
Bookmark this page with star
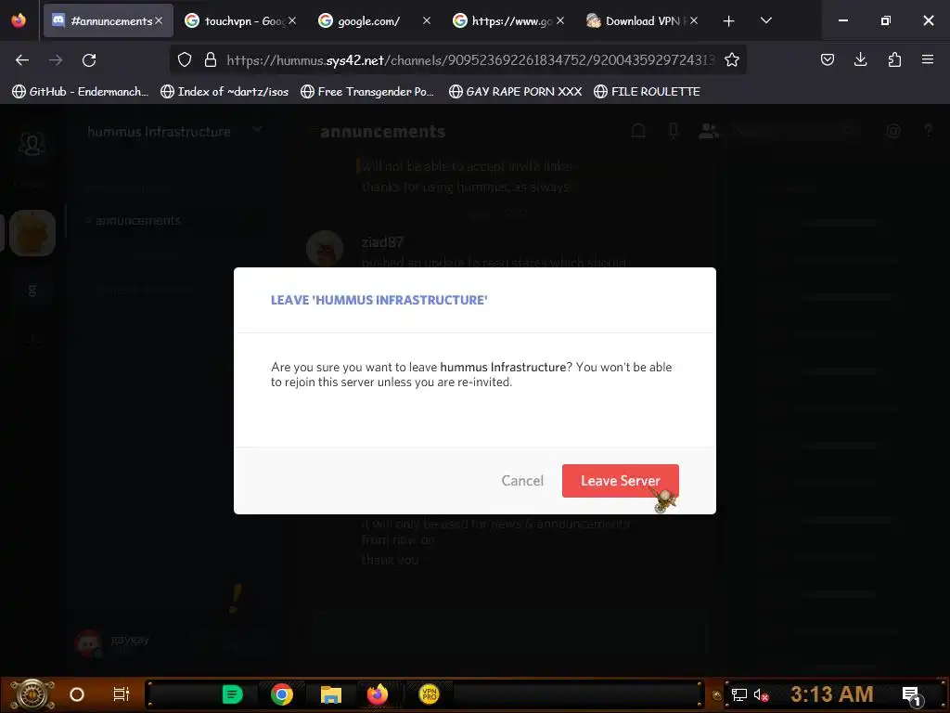[x=732, y=59]
